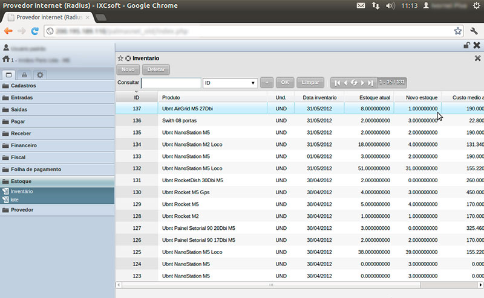Favorite Inventario with the star icon
Image resolution: width=484 pixels, height=298 pixels.
(120, 58)
